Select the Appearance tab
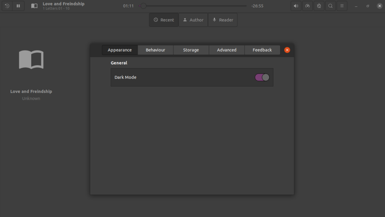Viewport: 385px width, 217px height. pyautogui.click(x=120, y=50)
